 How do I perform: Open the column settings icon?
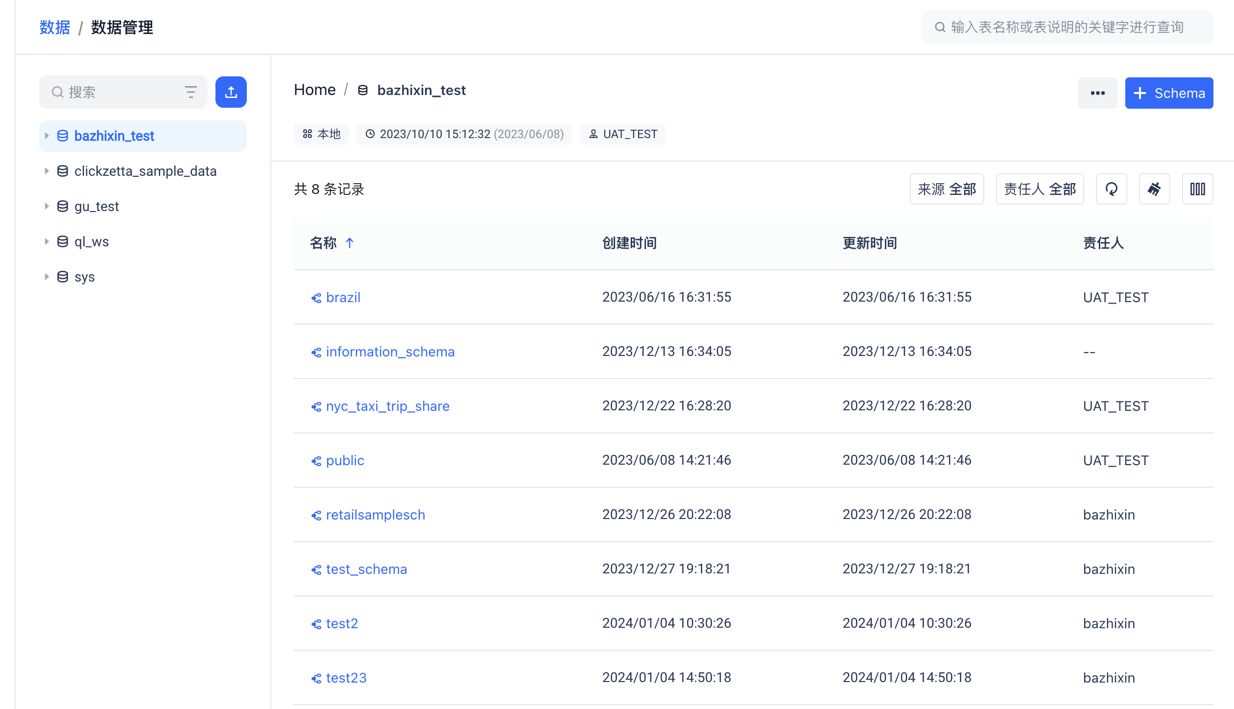pos(1197,189)
